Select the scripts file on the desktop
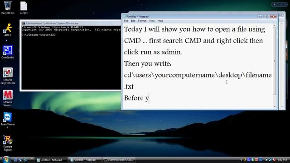290x163 pixels. [24, 8]
